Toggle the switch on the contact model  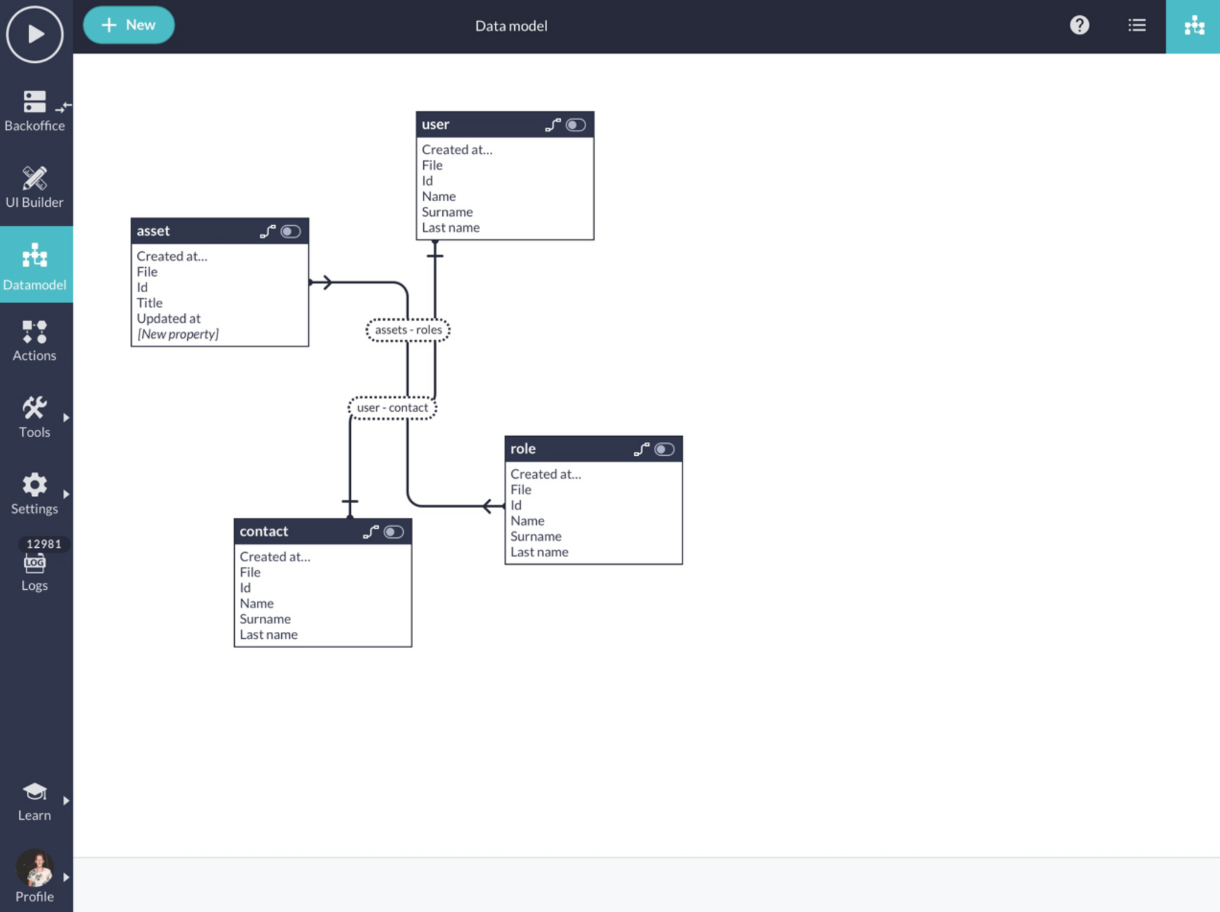pyautogui.click(x=393, y=532)
